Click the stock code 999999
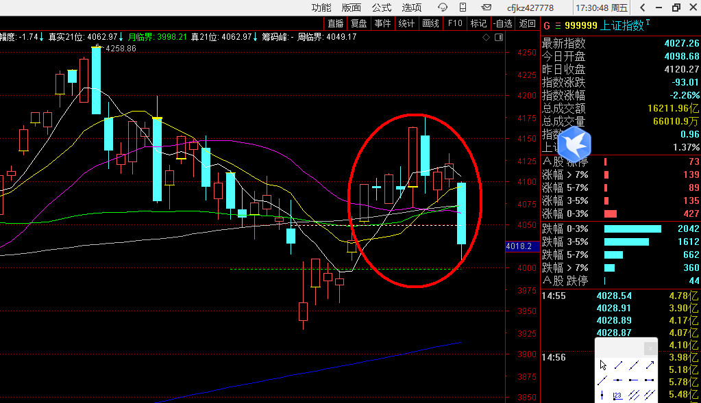701x403 pixels. pyautogui.click(x=580, y=25)
